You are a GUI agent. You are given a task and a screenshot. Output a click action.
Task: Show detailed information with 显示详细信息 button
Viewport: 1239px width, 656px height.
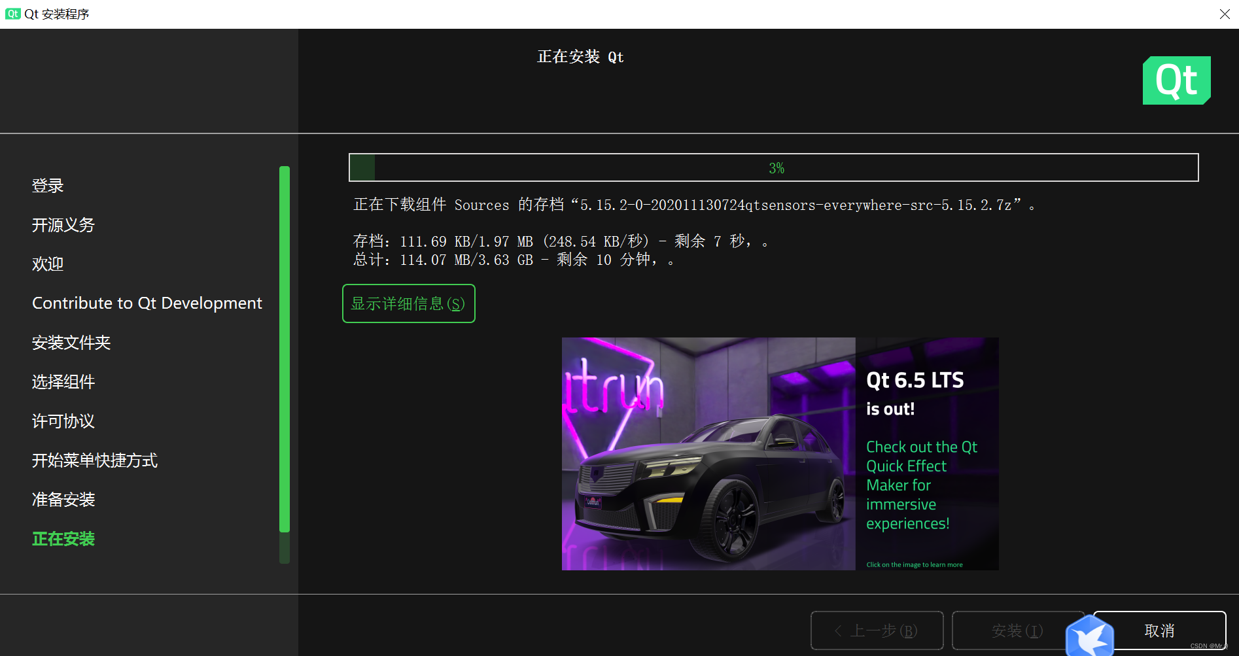[409, 303]
